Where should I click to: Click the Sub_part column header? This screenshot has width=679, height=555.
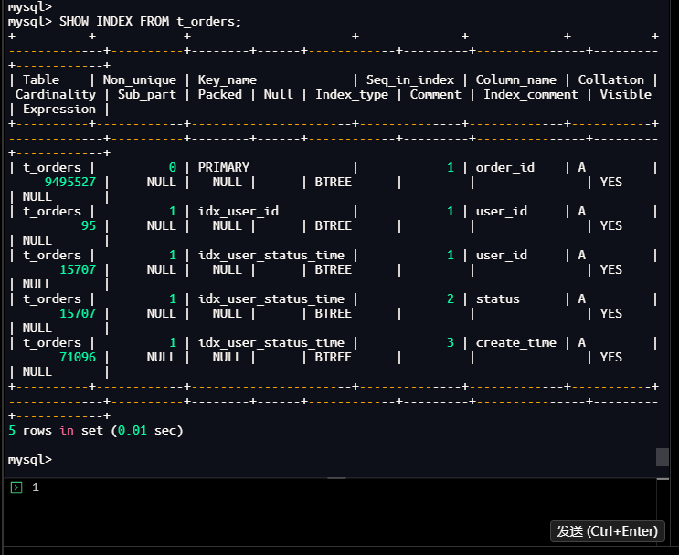tap(147, 94)
